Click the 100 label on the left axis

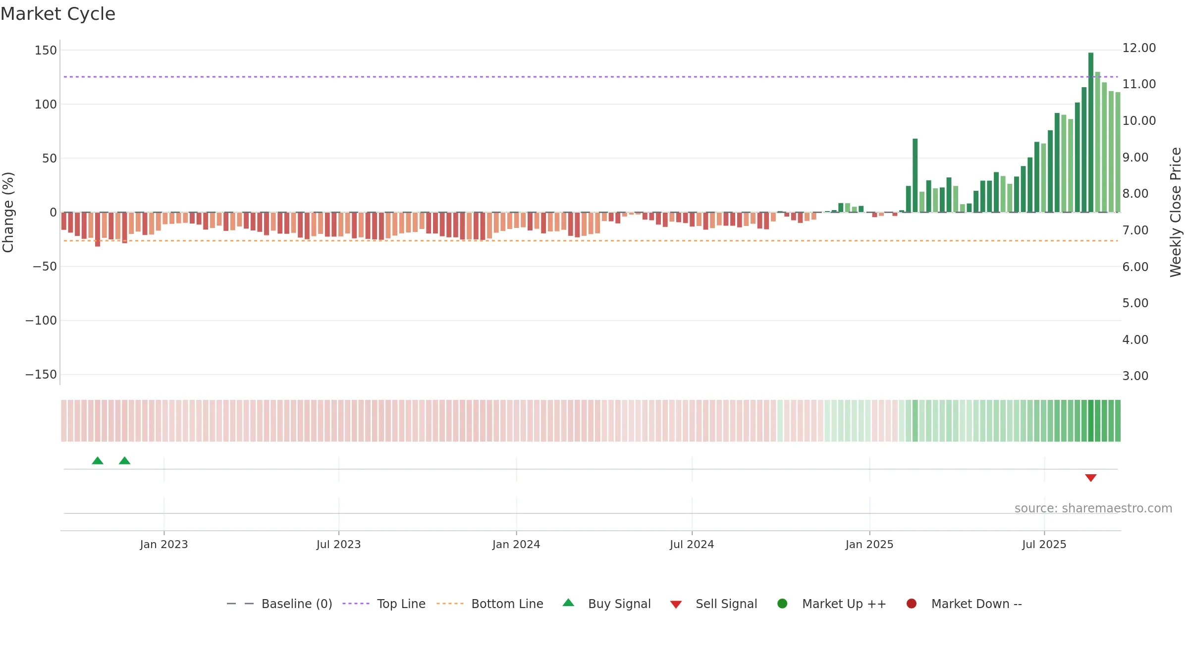[x=46, y=105]
